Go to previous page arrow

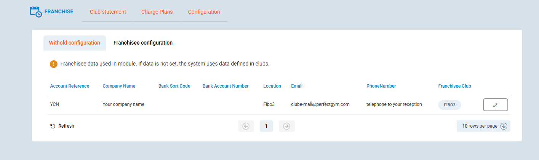point(246,126)
